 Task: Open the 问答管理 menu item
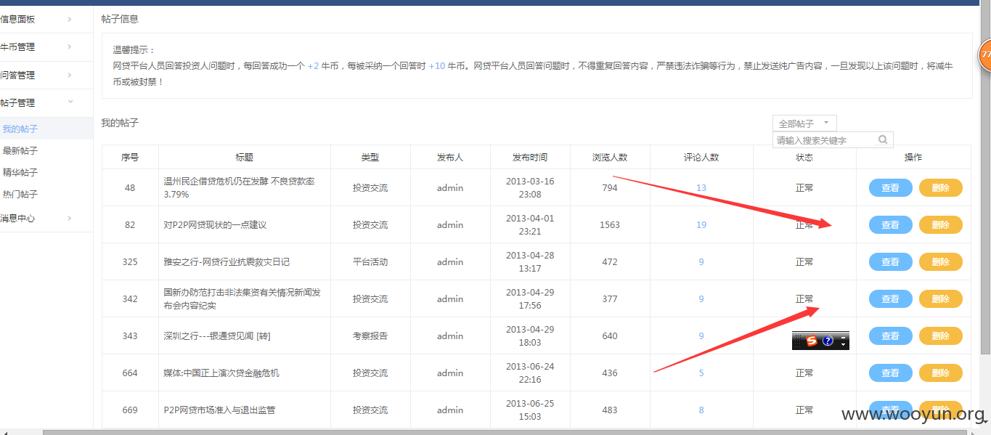click(17, 76)
